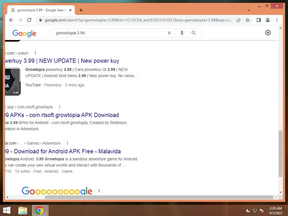Open more options for the Malavida result
Screen dimensions: 288x216
(x=67, y=143)
